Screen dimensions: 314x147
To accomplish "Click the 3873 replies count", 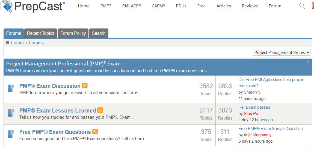I will click(225, 110).
